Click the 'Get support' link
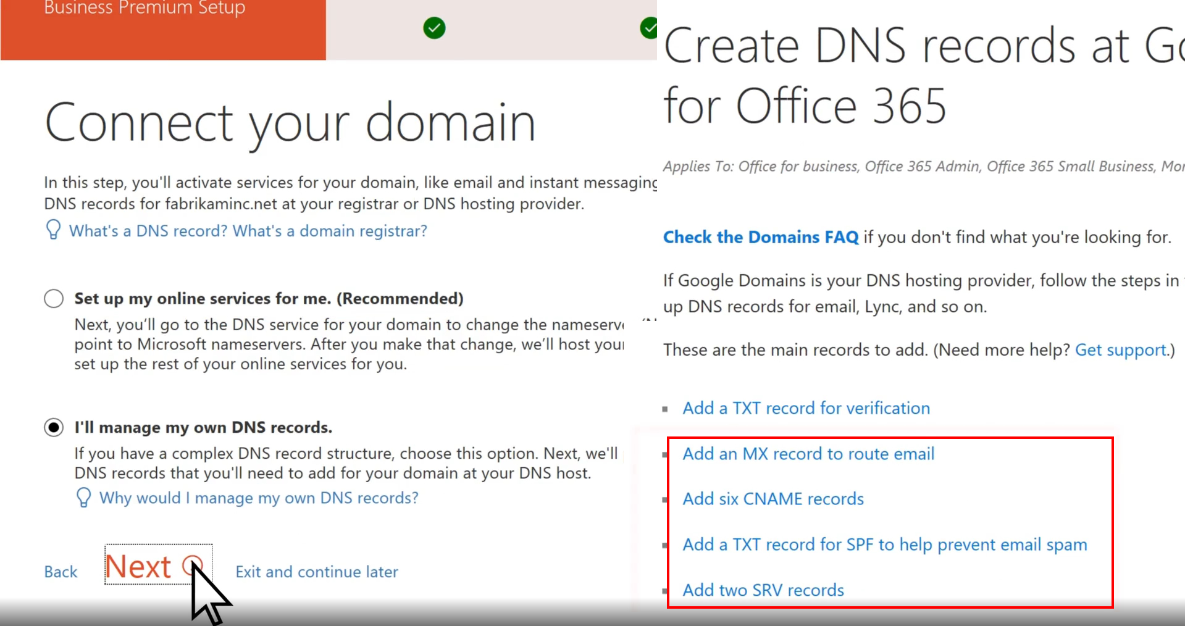This screenshot has height=626, width=1185. pyautogui.click(x=1121, y=350)
